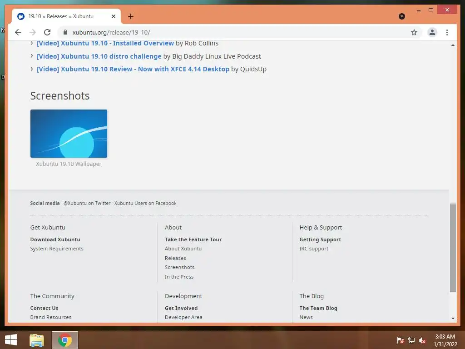
Task: Click Getting Support link
Action: 320,239
